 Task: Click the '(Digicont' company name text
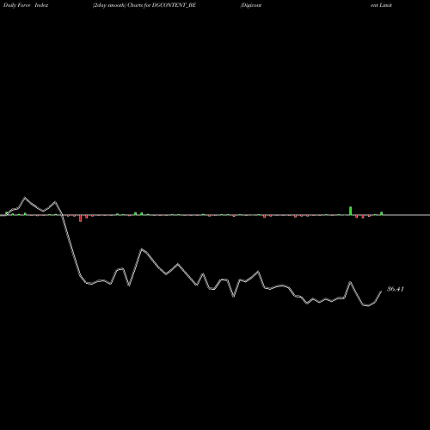coord(251,5)
